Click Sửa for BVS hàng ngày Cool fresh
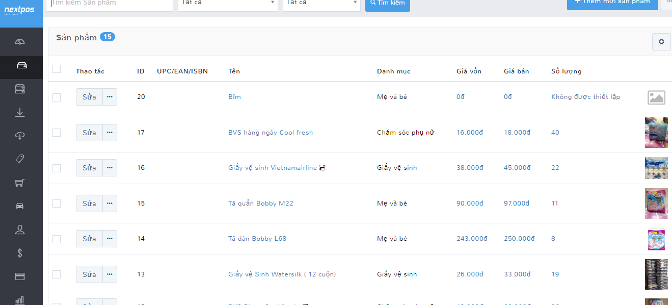The width and height of the screenshot is (672, 305). coord(89,133)
